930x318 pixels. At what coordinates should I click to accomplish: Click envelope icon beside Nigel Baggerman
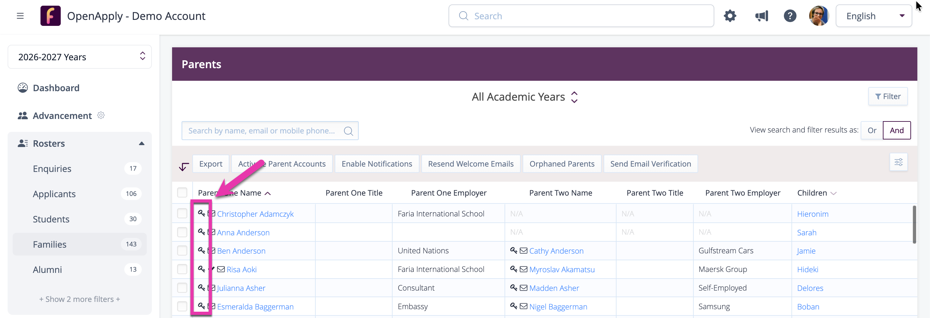[x=524, y=306]
